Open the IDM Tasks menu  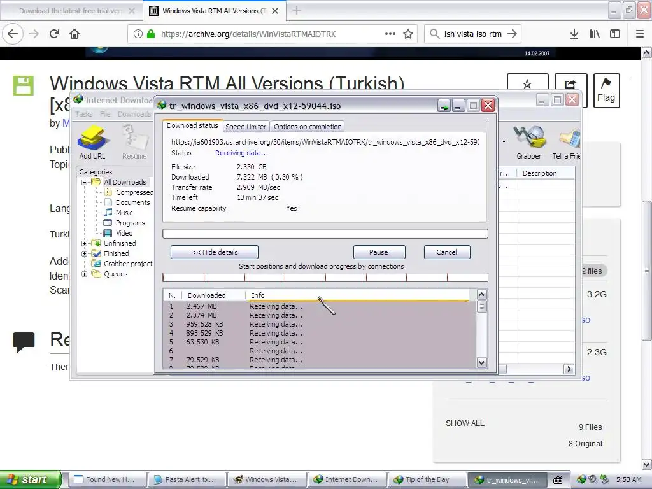pos(83,114)
